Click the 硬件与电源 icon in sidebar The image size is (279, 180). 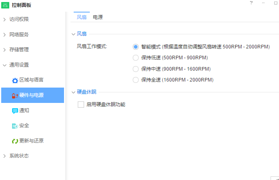coord(15,96)
